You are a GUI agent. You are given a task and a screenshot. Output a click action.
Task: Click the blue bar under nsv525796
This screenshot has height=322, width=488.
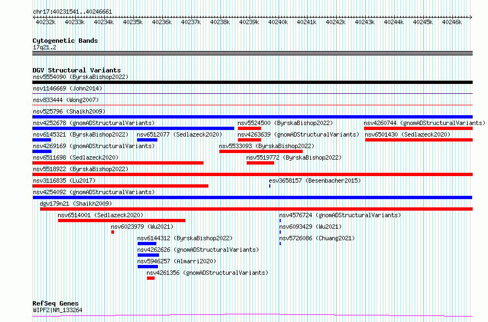[252, 117]
